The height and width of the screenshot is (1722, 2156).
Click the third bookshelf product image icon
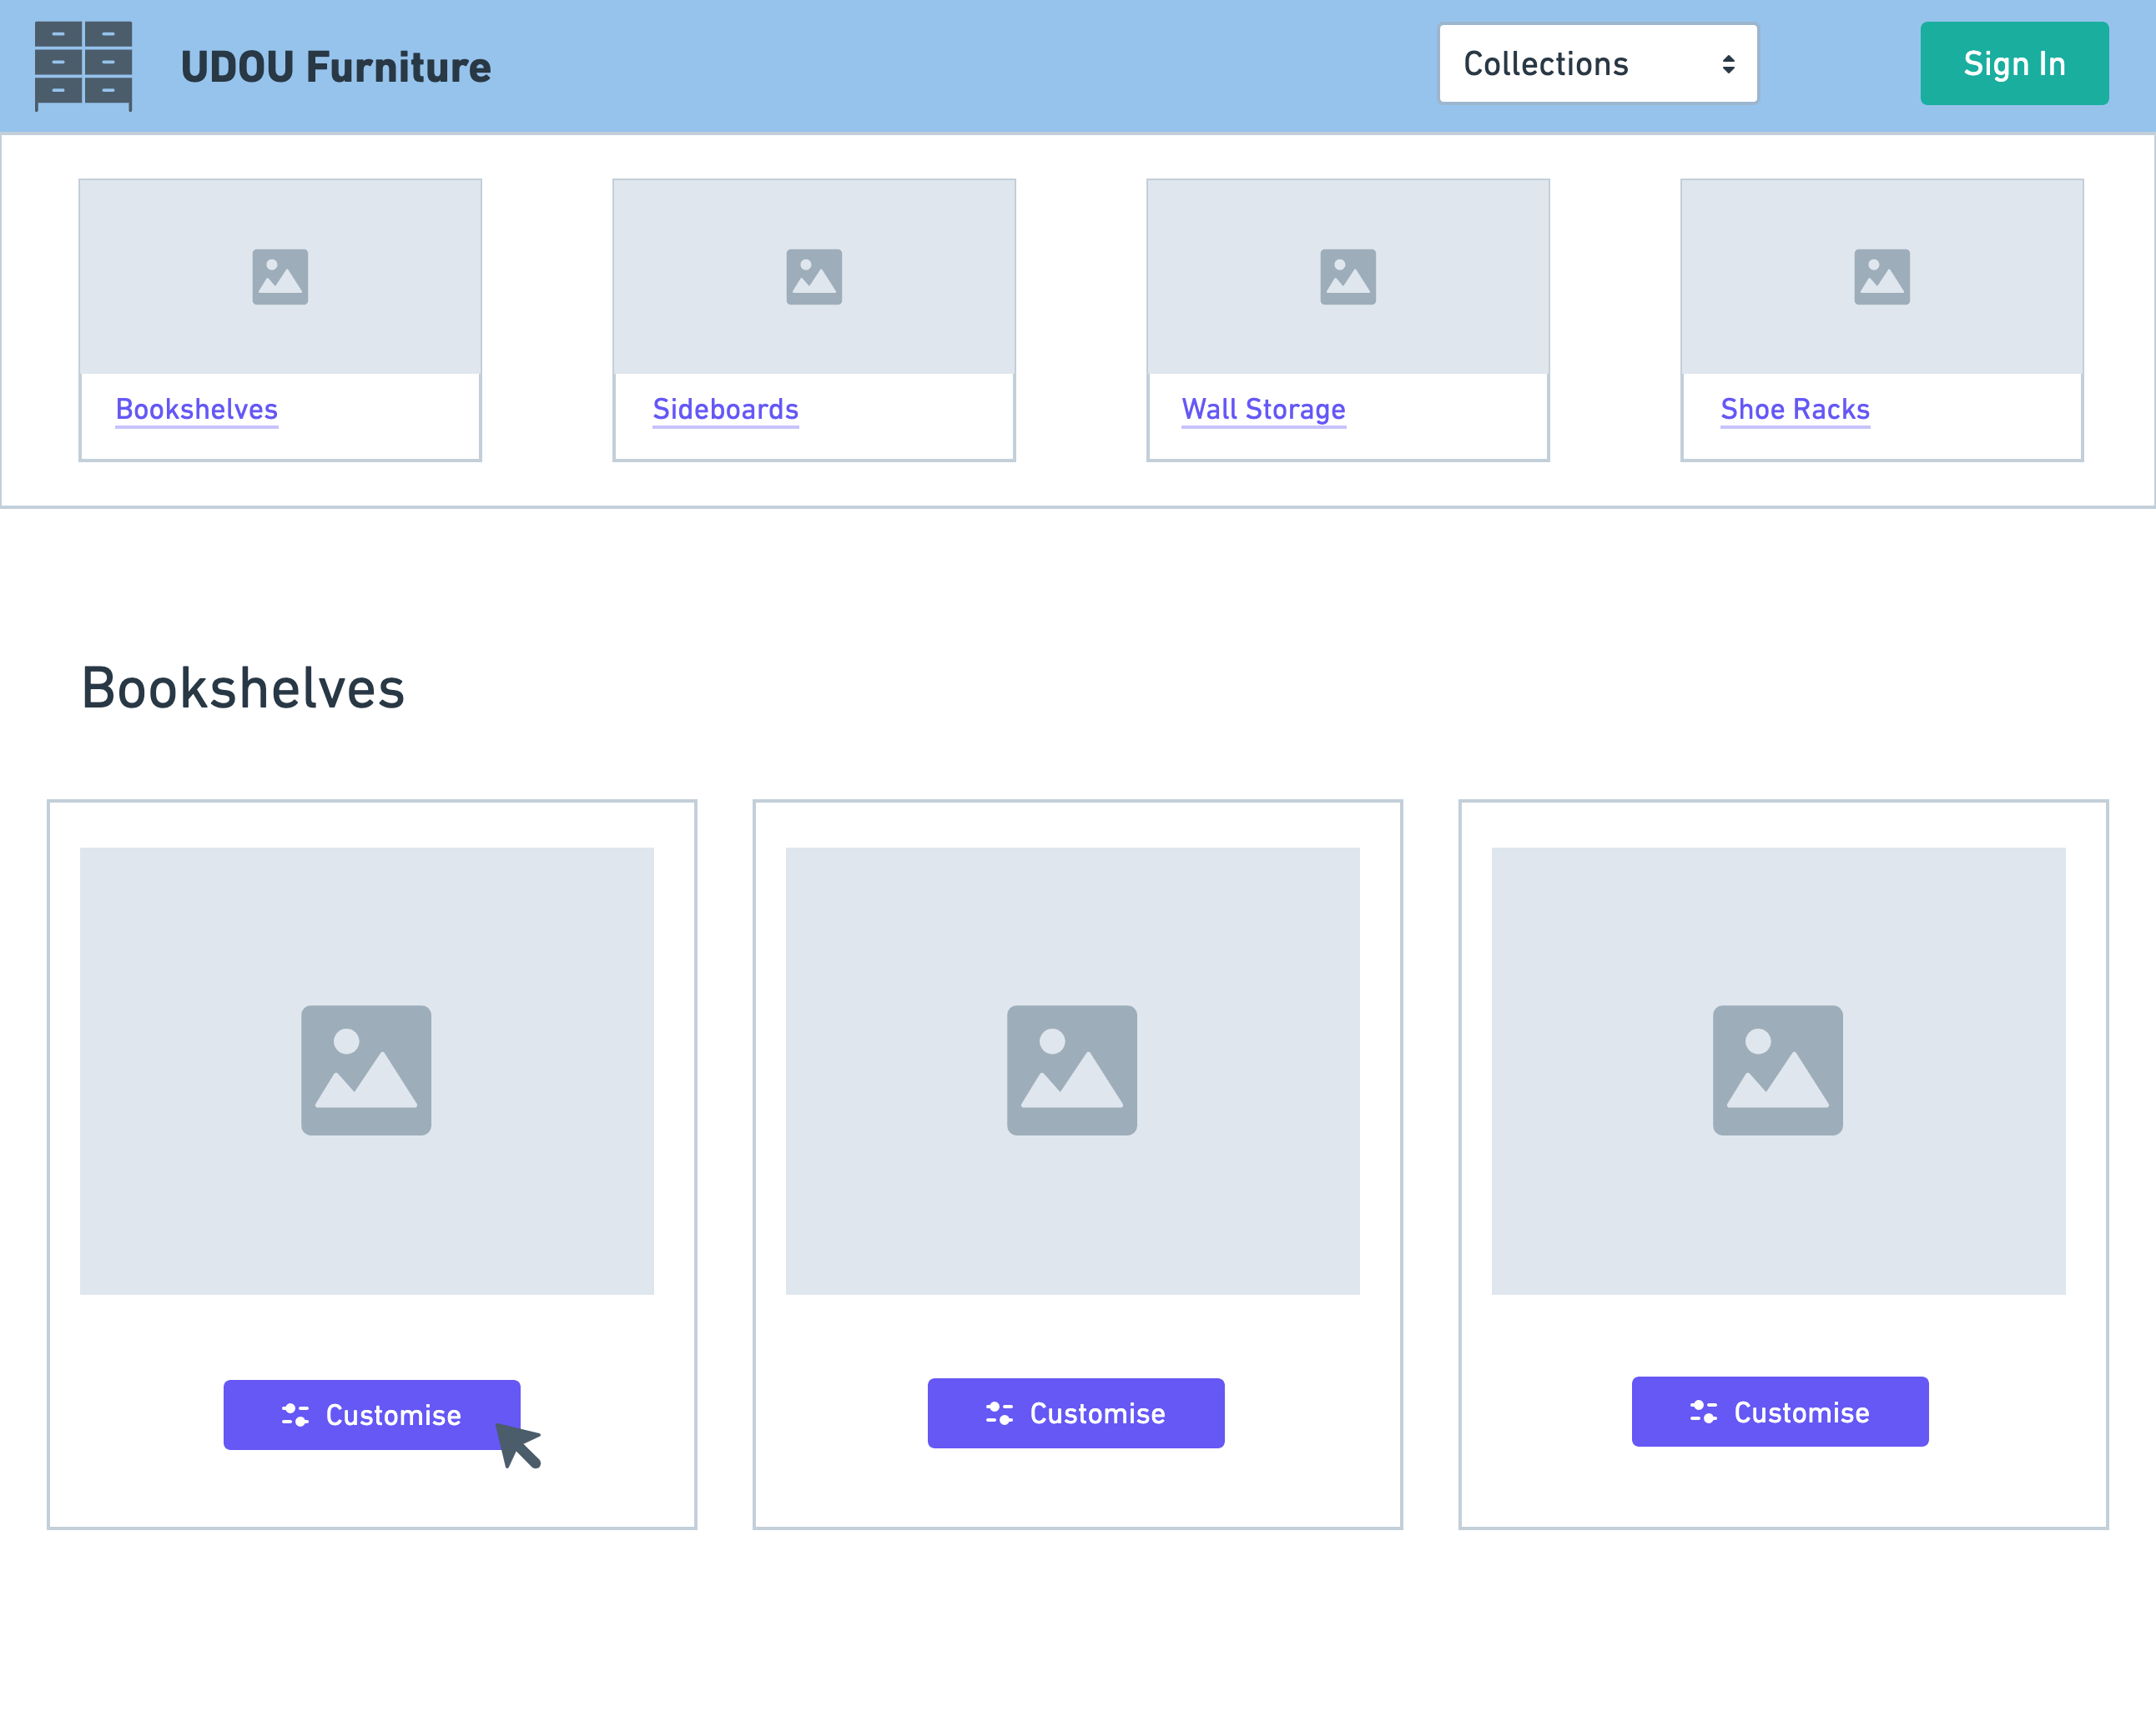point(1777,1070)
